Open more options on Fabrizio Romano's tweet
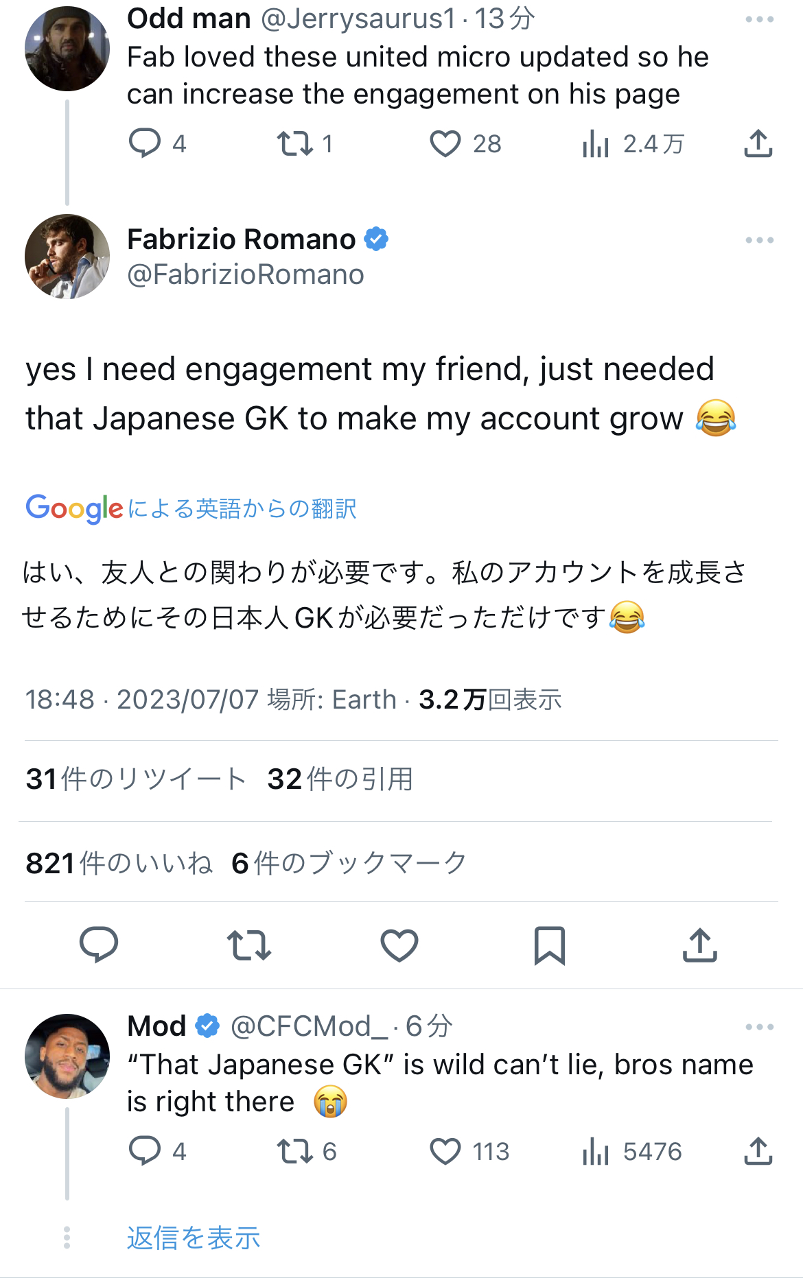Viewport: 803px width, 1278px height. click(760, 241)
